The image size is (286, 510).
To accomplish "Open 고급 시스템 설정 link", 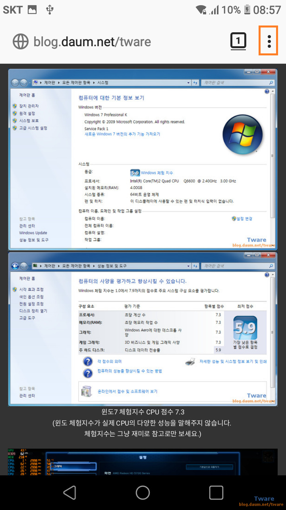I will coord(33,128).
